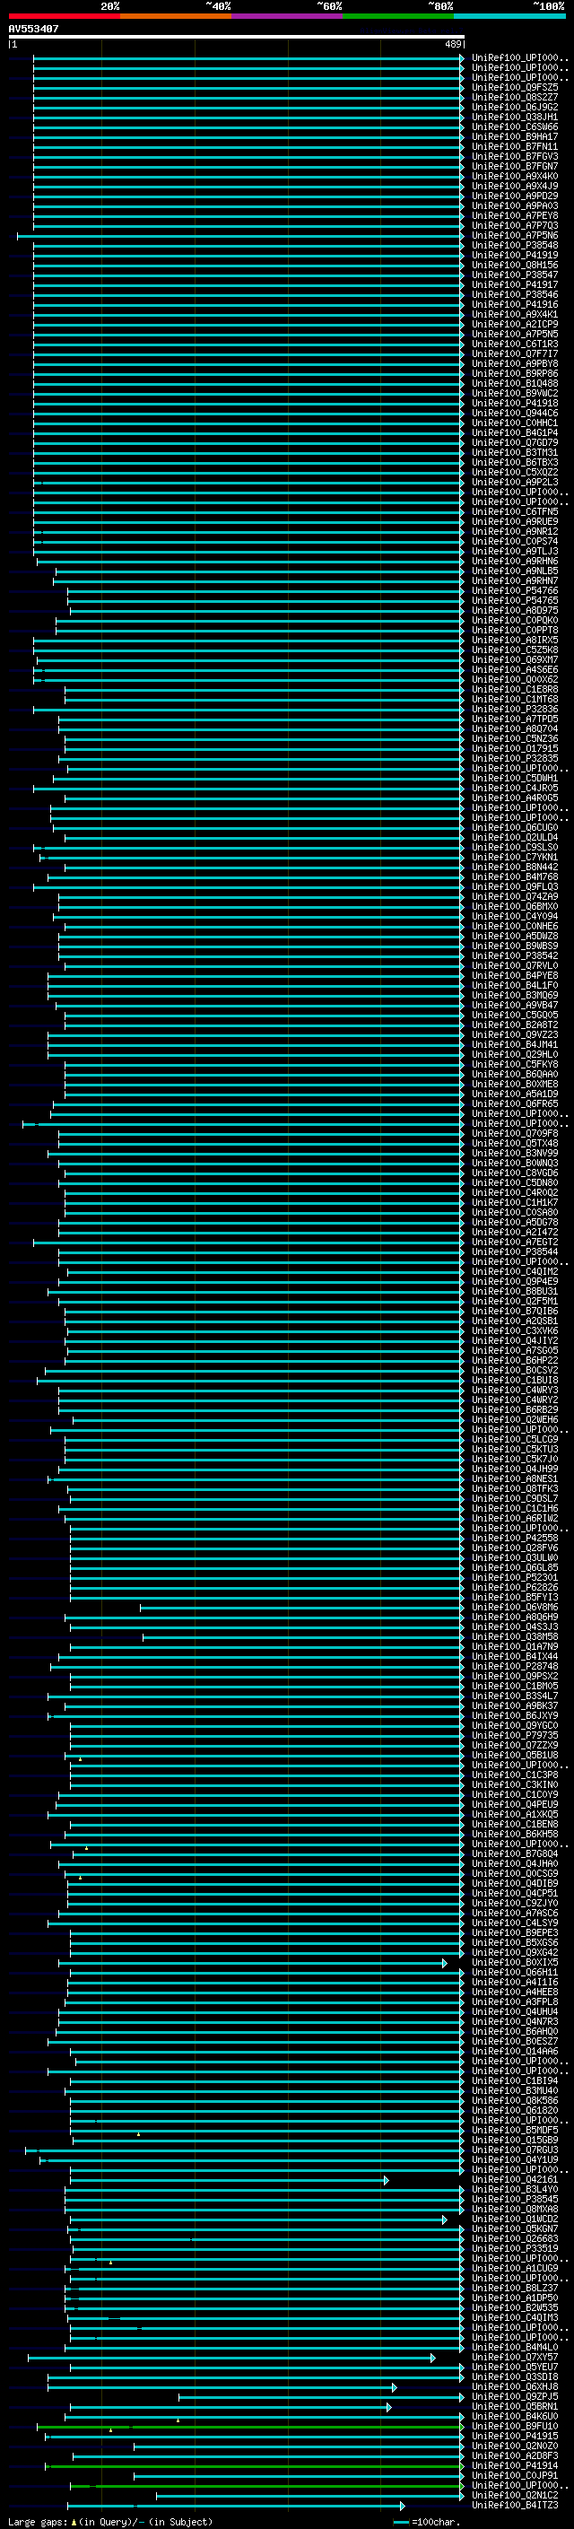574x2529 pixels.
Task: Select hit label UniRef100_P38548
Action: [515, 246]
